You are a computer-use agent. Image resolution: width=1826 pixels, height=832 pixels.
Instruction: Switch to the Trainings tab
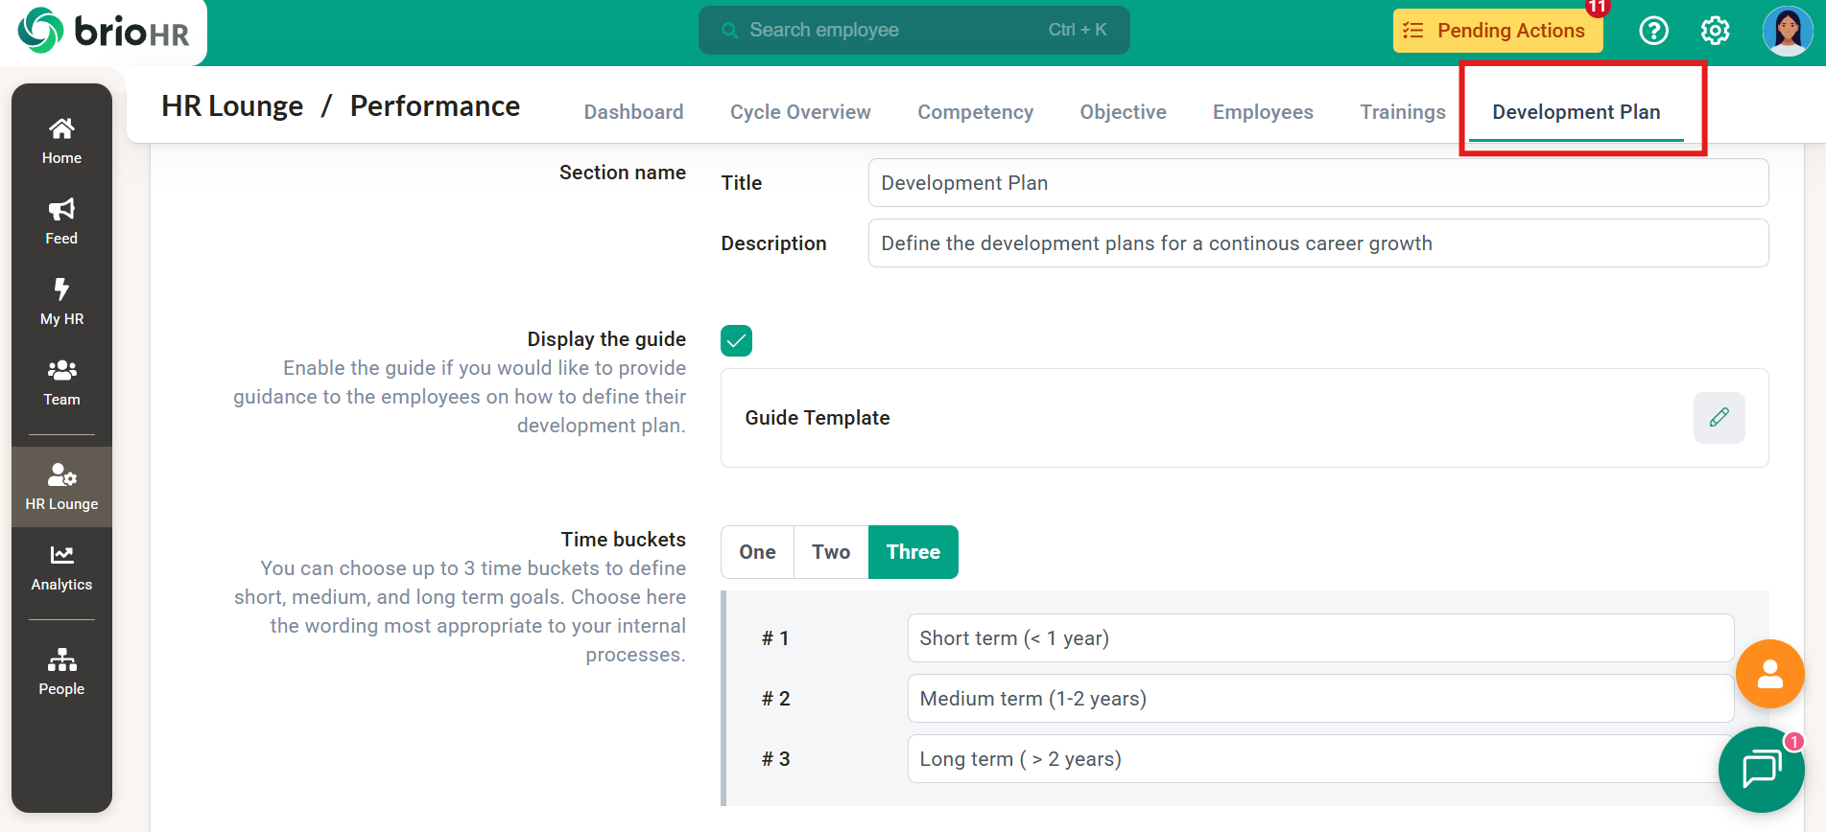tap(1402, 112)
